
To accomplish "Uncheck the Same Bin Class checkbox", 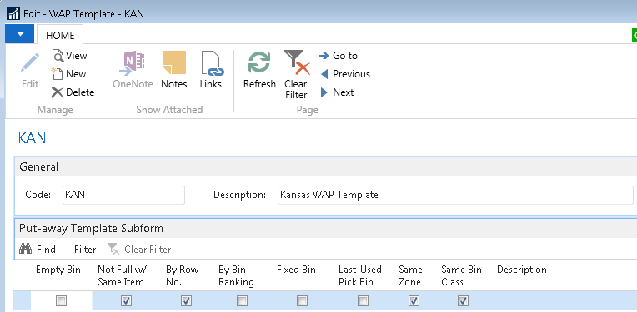I will tap(463, 301).
